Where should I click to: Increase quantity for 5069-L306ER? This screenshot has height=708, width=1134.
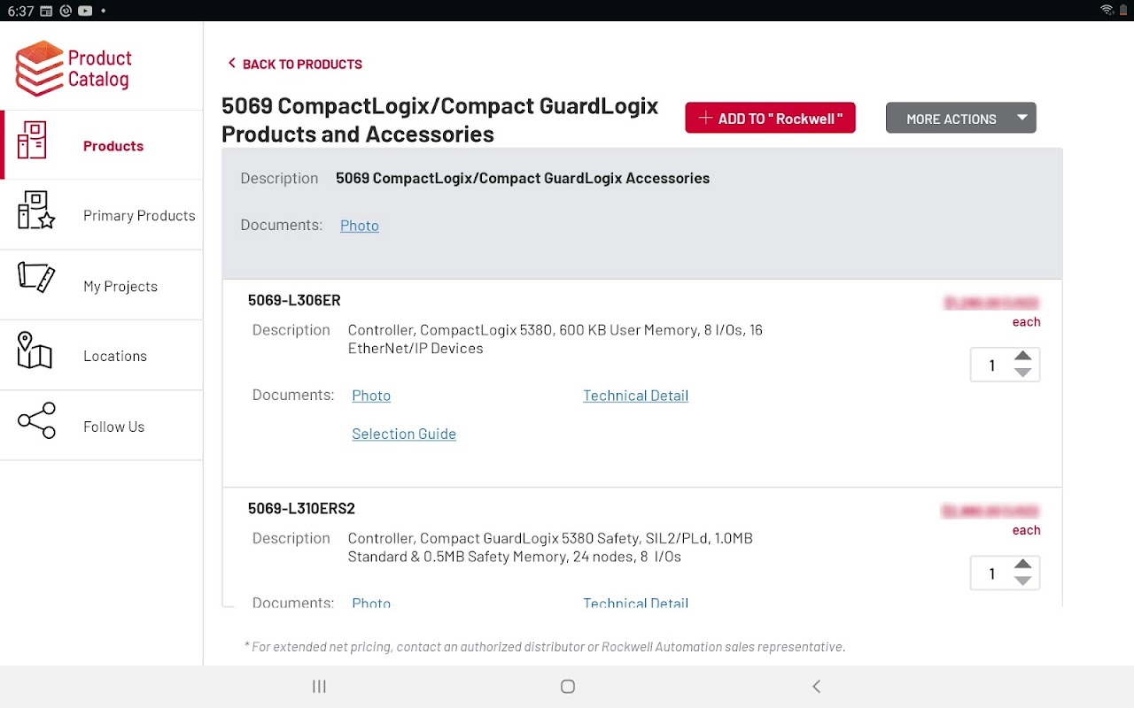[1023, 356]
